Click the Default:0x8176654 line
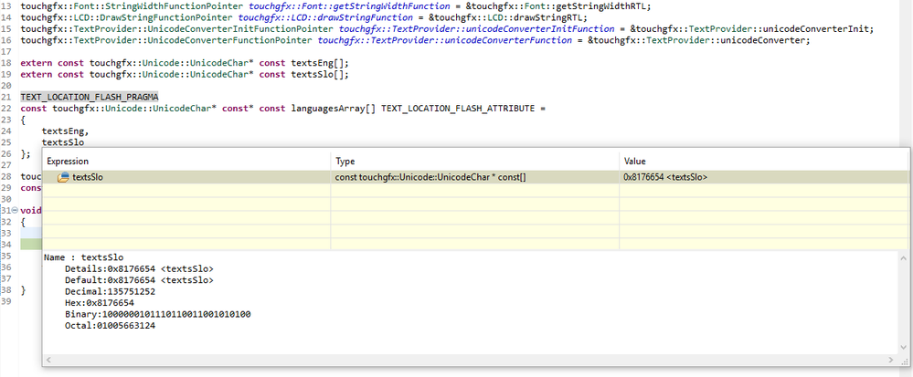This screenshot has height=377, width=913. pyautogui.click(x=139, y=280)
